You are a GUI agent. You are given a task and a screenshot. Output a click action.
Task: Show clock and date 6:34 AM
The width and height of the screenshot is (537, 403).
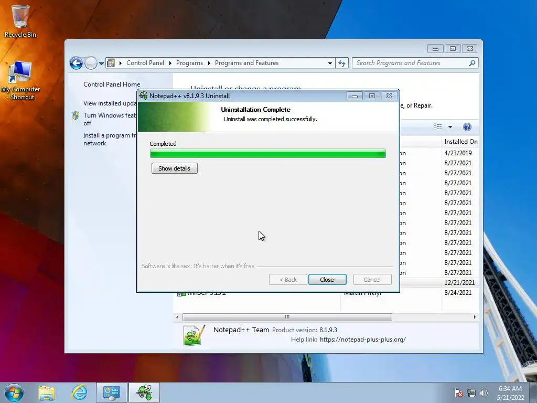[x=510, y=393]
